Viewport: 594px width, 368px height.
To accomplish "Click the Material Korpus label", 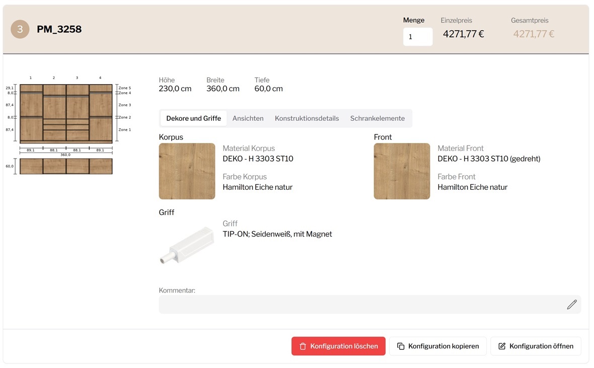I will (249, 149).
